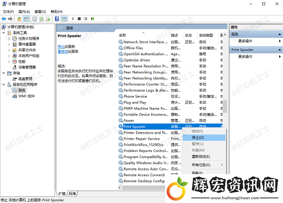The width and height of the screenshot is (283, 203).
Task: Select the Offline Files service row
Action: pos(170,48)
